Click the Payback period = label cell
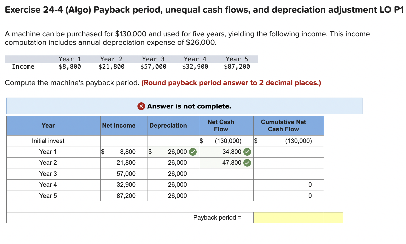Viewport: 406px width, 244px height. (218, 217)
